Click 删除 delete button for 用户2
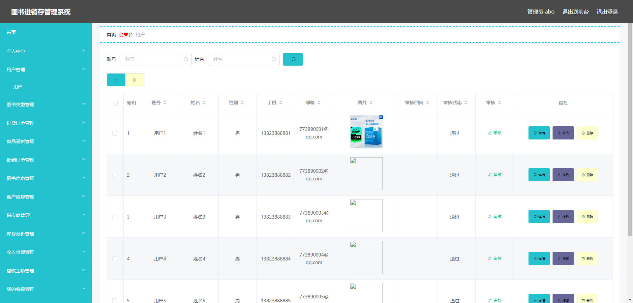633x303 pixels. tap(587, 175)
